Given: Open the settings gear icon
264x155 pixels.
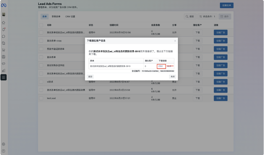Looking at the screenshot, I should [4, 144].
